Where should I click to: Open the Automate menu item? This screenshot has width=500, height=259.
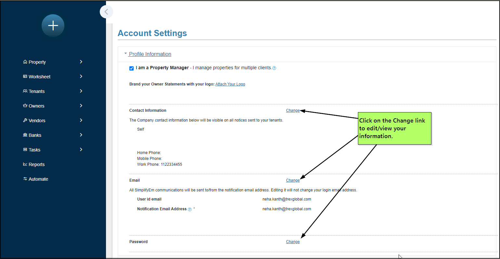point(38,179)
